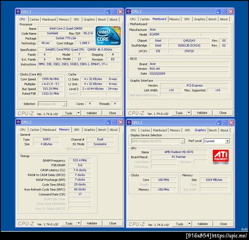This screenshot has width=249, height=240.
Task: Click the GPU Core clock value 100 MHz
Action: click(x=164, y=180)
